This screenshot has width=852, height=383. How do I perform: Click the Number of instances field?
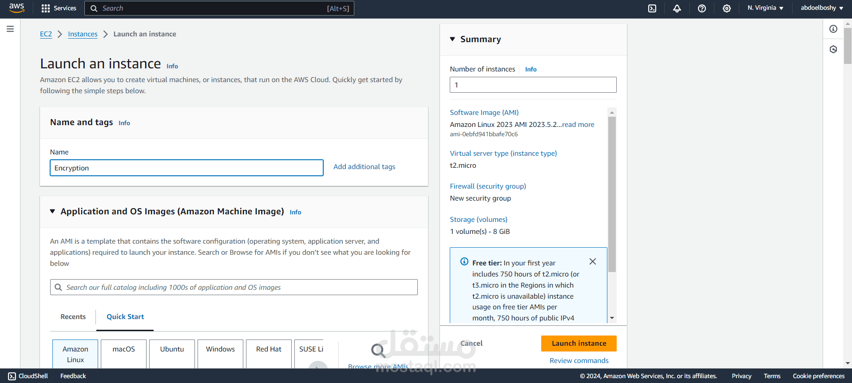[533, 85]
